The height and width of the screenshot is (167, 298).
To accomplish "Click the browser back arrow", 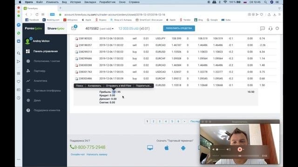I will (27, 14).
